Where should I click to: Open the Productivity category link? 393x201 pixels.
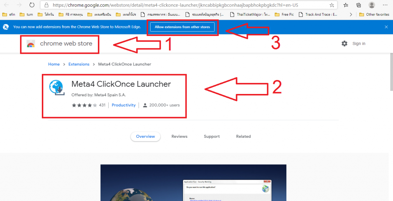coord(124,105)
